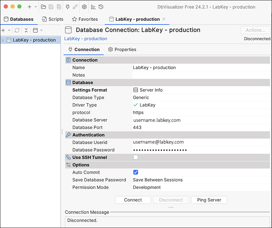
Task: Enable the Use SSH Tunnel checkbox
Action: (136, 157)
